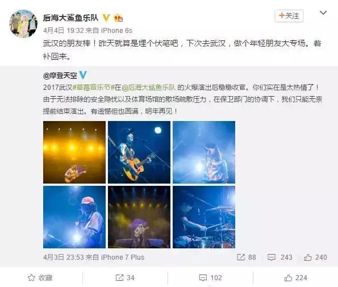Screen dimensions: 338x287
Task: Follow 后海大鲨鱼乐队 with the +关注 button
Action: (x=289, y=16)
